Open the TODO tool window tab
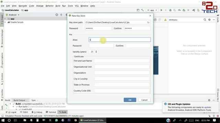This screenshot has width=220, height=123. (24, 112)
